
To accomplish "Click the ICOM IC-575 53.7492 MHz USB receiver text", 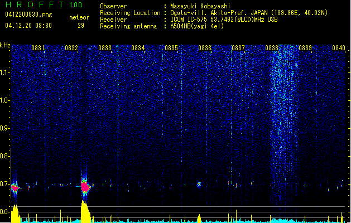I will click(x=224, y=20).
